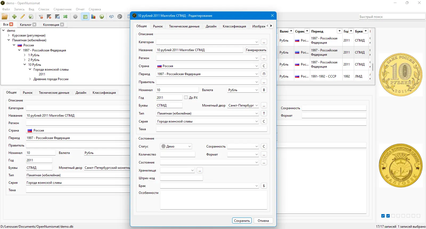Close the Каталог tab
426x229 pixels.
point(34,24)
